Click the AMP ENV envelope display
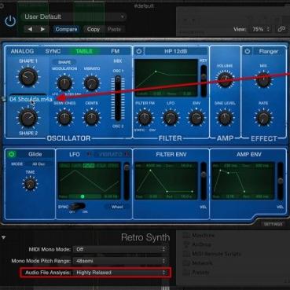 (x=243, y=181)
